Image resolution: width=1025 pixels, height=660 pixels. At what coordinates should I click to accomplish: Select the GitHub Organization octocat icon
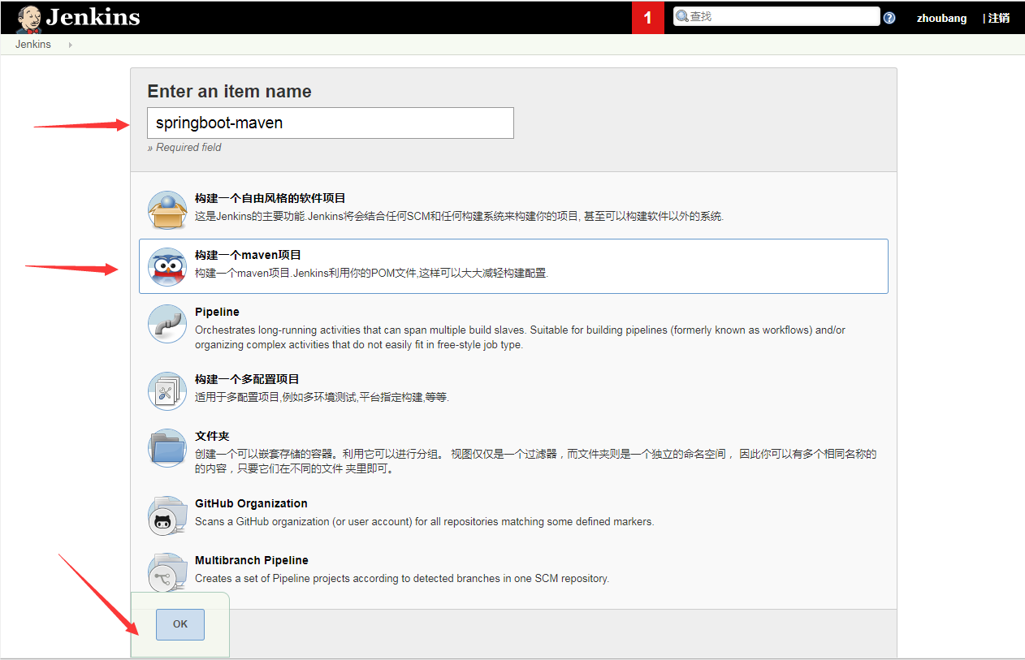tap(167, 515)
